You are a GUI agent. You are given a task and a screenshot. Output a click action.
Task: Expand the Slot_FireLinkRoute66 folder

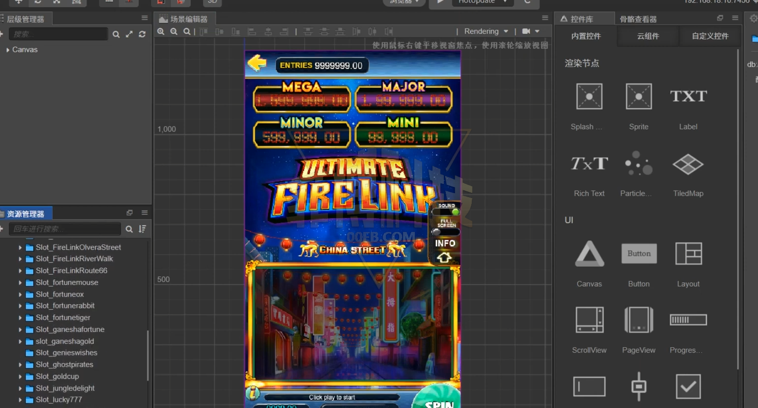point(20,271)
